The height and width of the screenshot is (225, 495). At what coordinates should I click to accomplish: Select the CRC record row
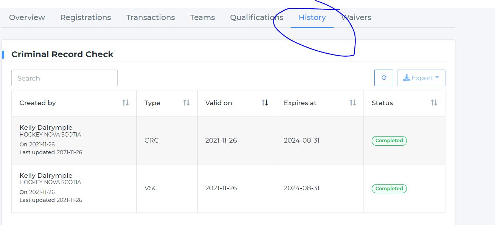click(x=228, y=140)
